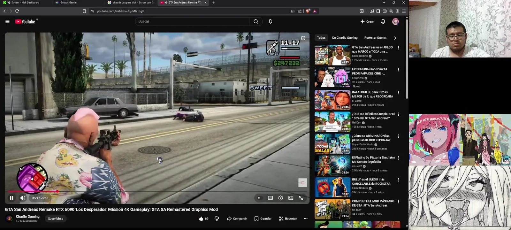This screenshot has height=230, width=511.
Task: Open options for Pizzeria Simulator video
Action: [398, 158]
